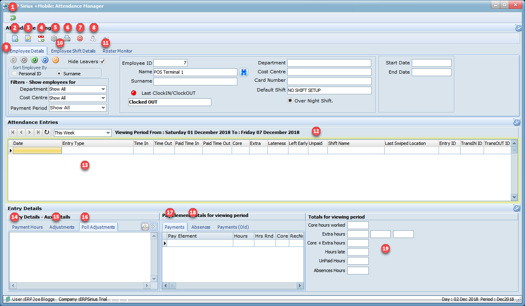This screenshot has height=306, width=525.
Task: Click the edit pencil toolbar icon
Action: (28, 38)
